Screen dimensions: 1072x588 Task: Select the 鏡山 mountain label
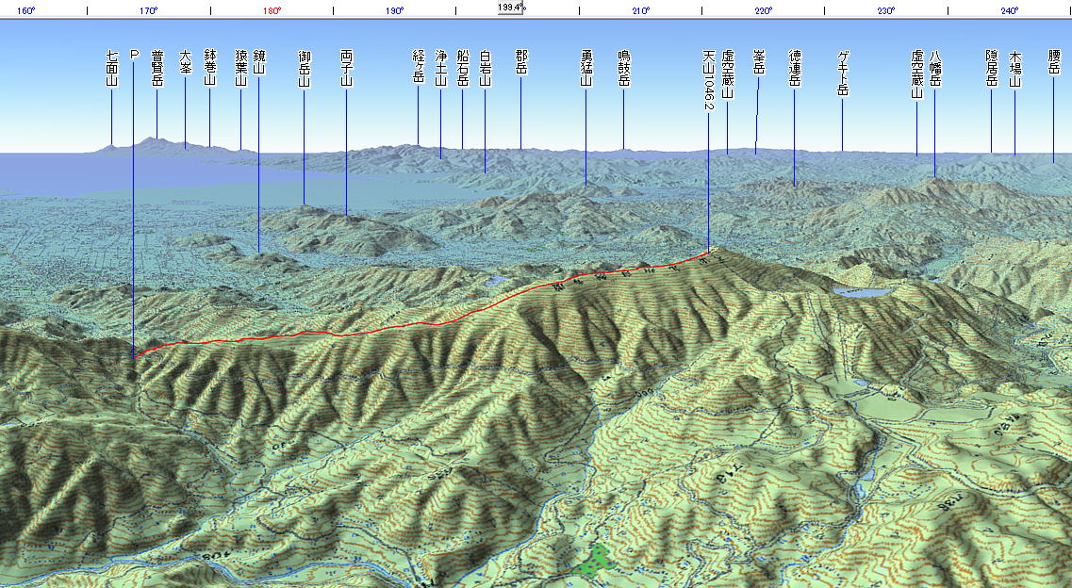point(259,63)
